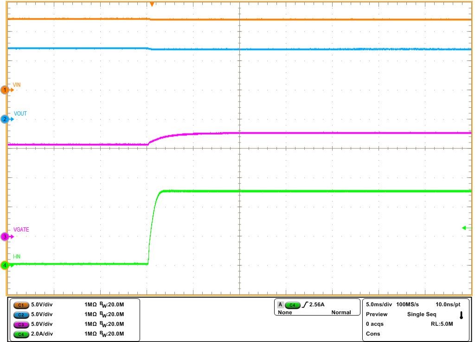Select the C1 channel badge in readout
475x342 pixels.
[x=21, y=305]
